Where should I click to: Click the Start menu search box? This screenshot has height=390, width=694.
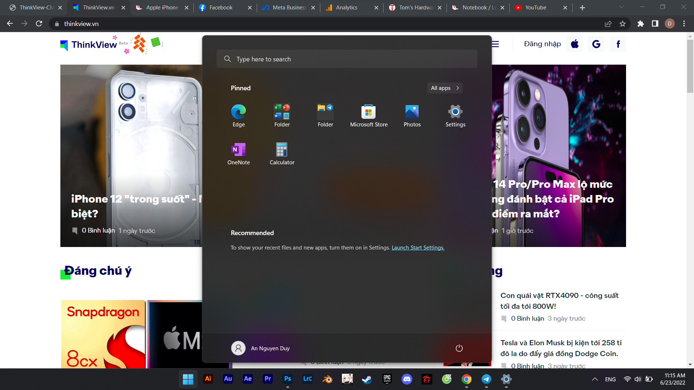(347, 59)
